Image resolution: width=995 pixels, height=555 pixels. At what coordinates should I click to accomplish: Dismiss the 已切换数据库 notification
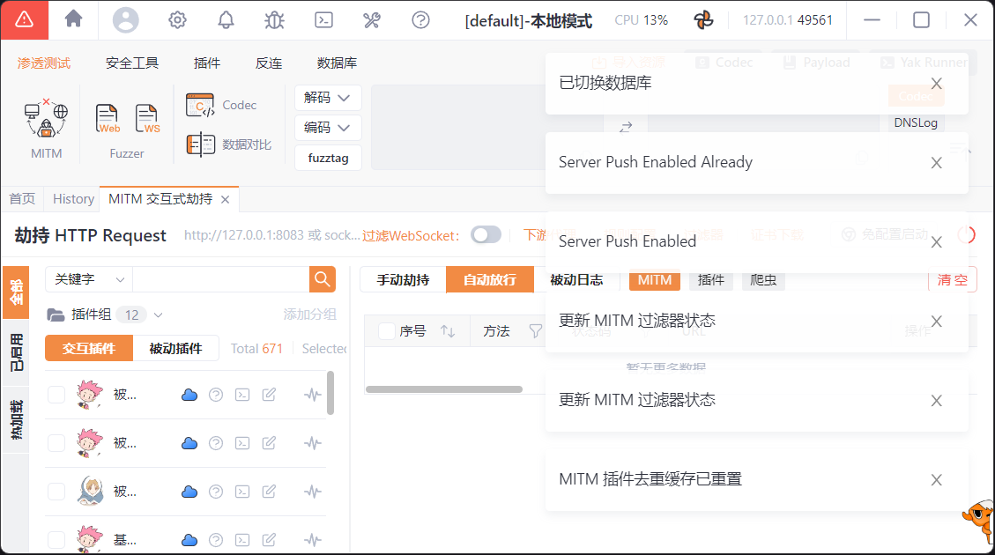coord(936,84)
